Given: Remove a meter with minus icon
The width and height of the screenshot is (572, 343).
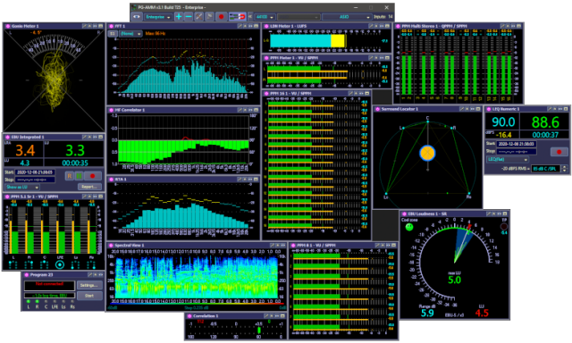Looking at the screenshot, I should (x=189, y=17).
